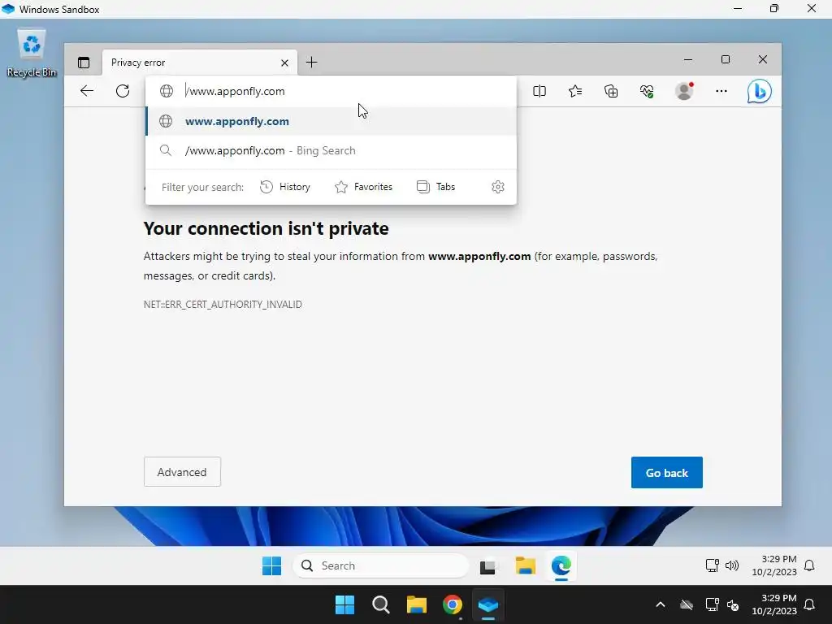Open host notifications bell
The height and width of the screenshot is (624, 832).
810,604
